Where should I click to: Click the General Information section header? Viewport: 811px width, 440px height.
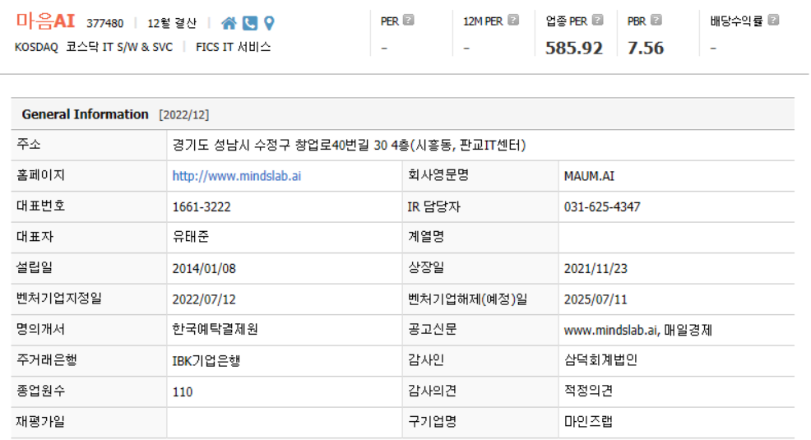point(85,114)
